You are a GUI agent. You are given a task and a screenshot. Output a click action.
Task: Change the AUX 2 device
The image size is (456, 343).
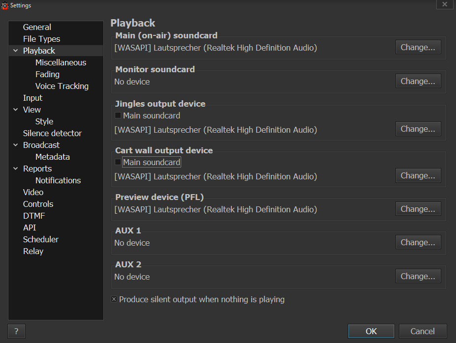pos(418,276)
